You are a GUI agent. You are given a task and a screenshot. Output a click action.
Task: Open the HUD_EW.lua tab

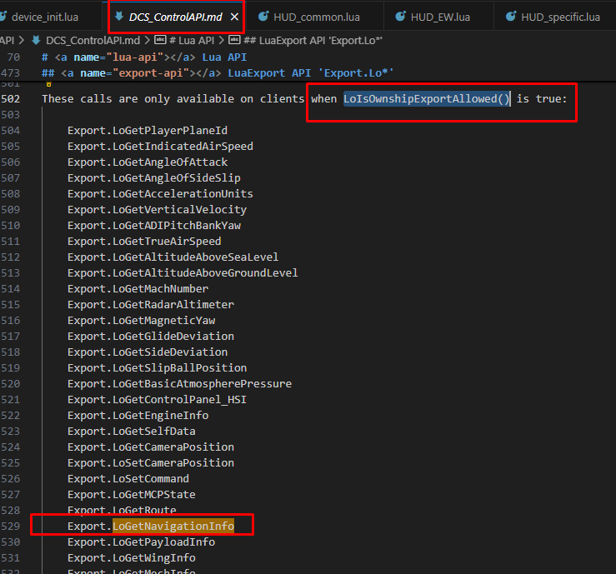(440, 17)
